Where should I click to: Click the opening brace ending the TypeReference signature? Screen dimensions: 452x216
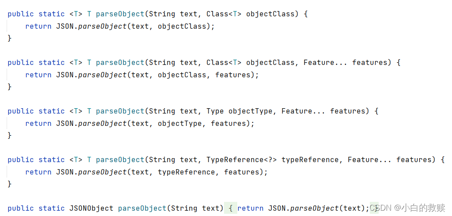point(443,159)
